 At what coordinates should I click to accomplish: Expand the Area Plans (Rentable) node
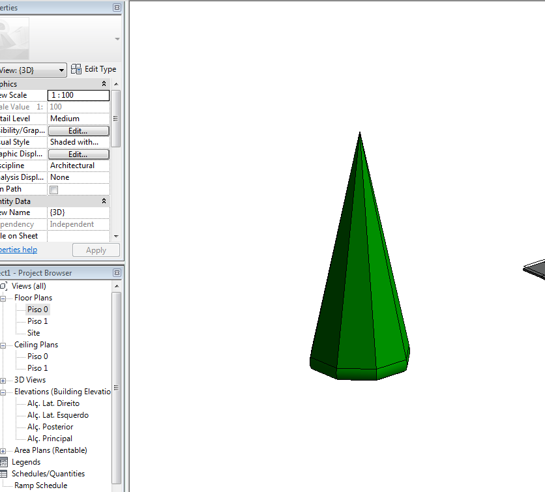3,451
